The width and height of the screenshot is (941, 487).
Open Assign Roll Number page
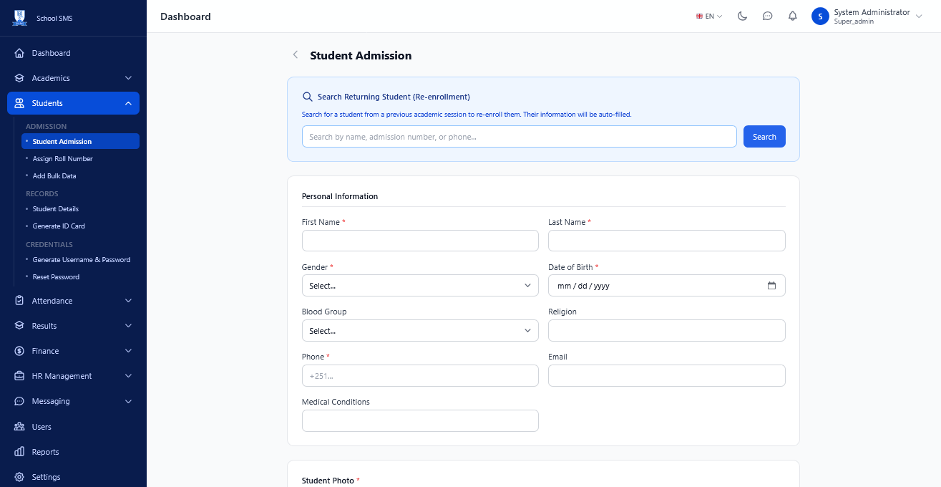(63, 159)
